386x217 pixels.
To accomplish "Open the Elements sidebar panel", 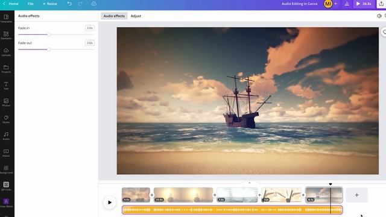I will (6, 35).
